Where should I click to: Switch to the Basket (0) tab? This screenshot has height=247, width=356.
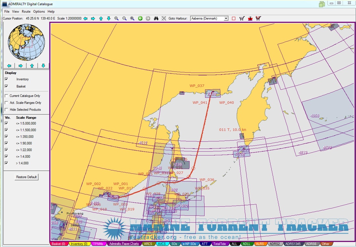[59, 244]
